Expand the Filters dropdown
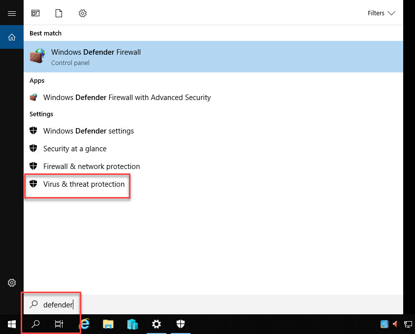This screenshot has width=415, height=334. pos(381,13)
